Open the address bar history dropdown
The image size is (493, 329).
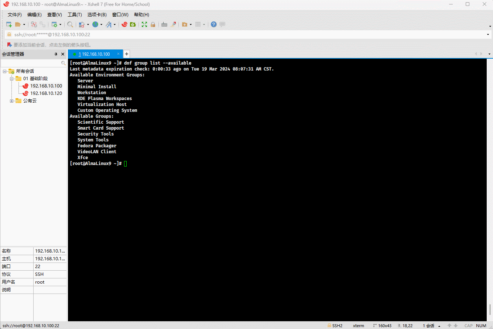point(488,35)
